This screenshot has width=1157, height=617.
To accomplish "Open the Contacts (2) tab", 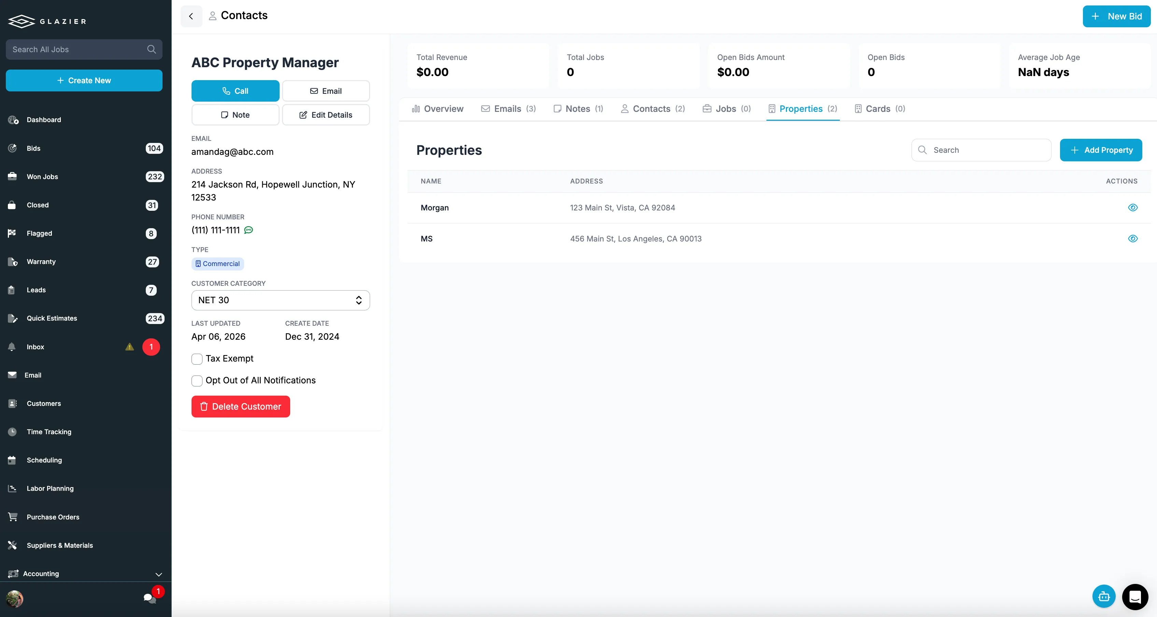I will (653, 109).
